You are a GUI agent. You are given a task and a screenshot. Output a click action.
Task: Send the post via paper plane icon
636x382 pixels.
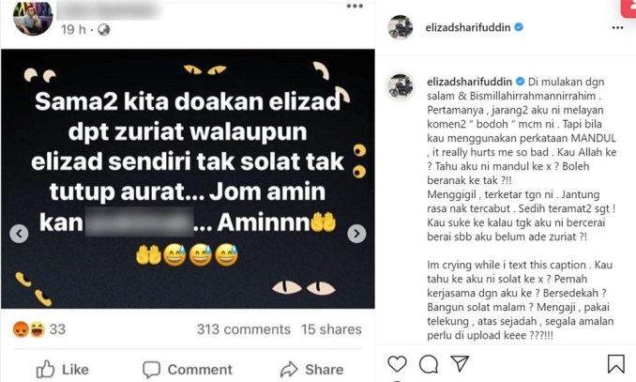(x=460, y=363)
